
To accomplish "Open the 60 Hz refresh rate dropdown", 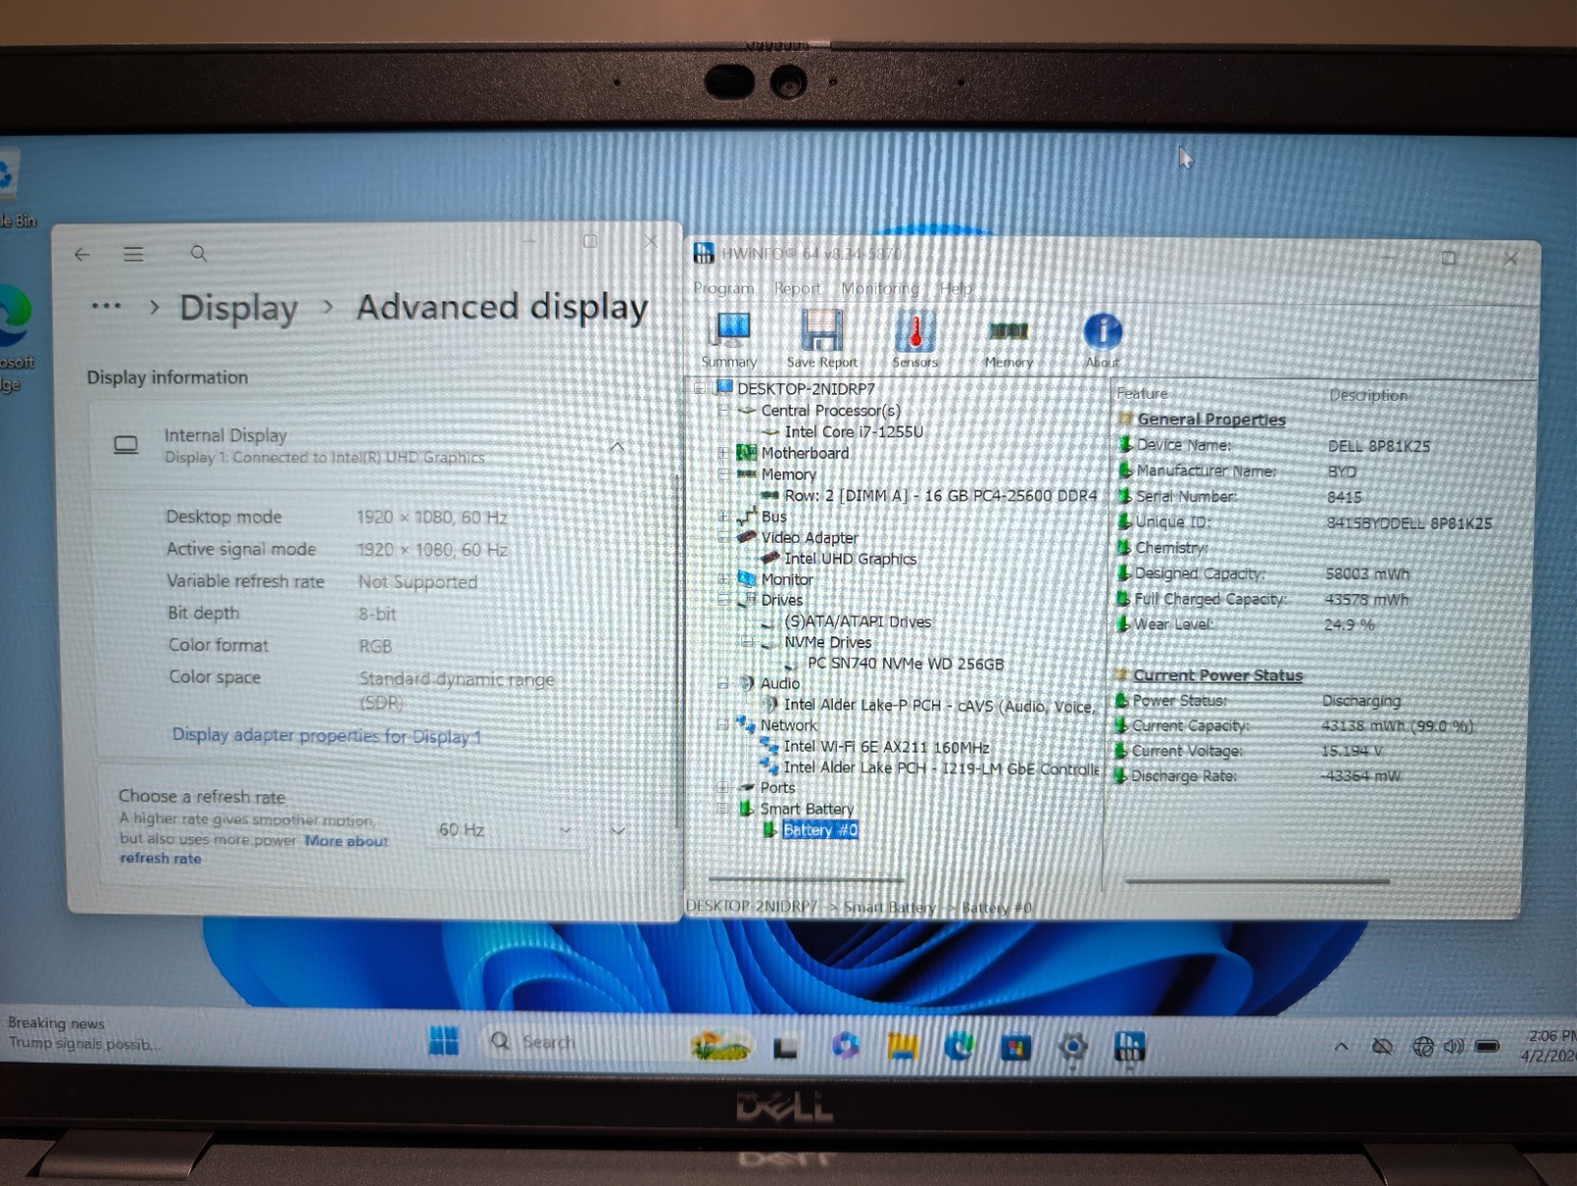I will pyautogui.click(x=507, y=830).
